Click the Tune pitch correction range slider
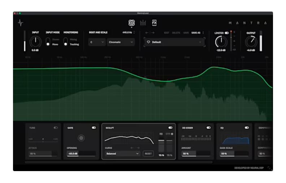Image resolution: width=286 pixels, height=183 pixels. (43, 140)
